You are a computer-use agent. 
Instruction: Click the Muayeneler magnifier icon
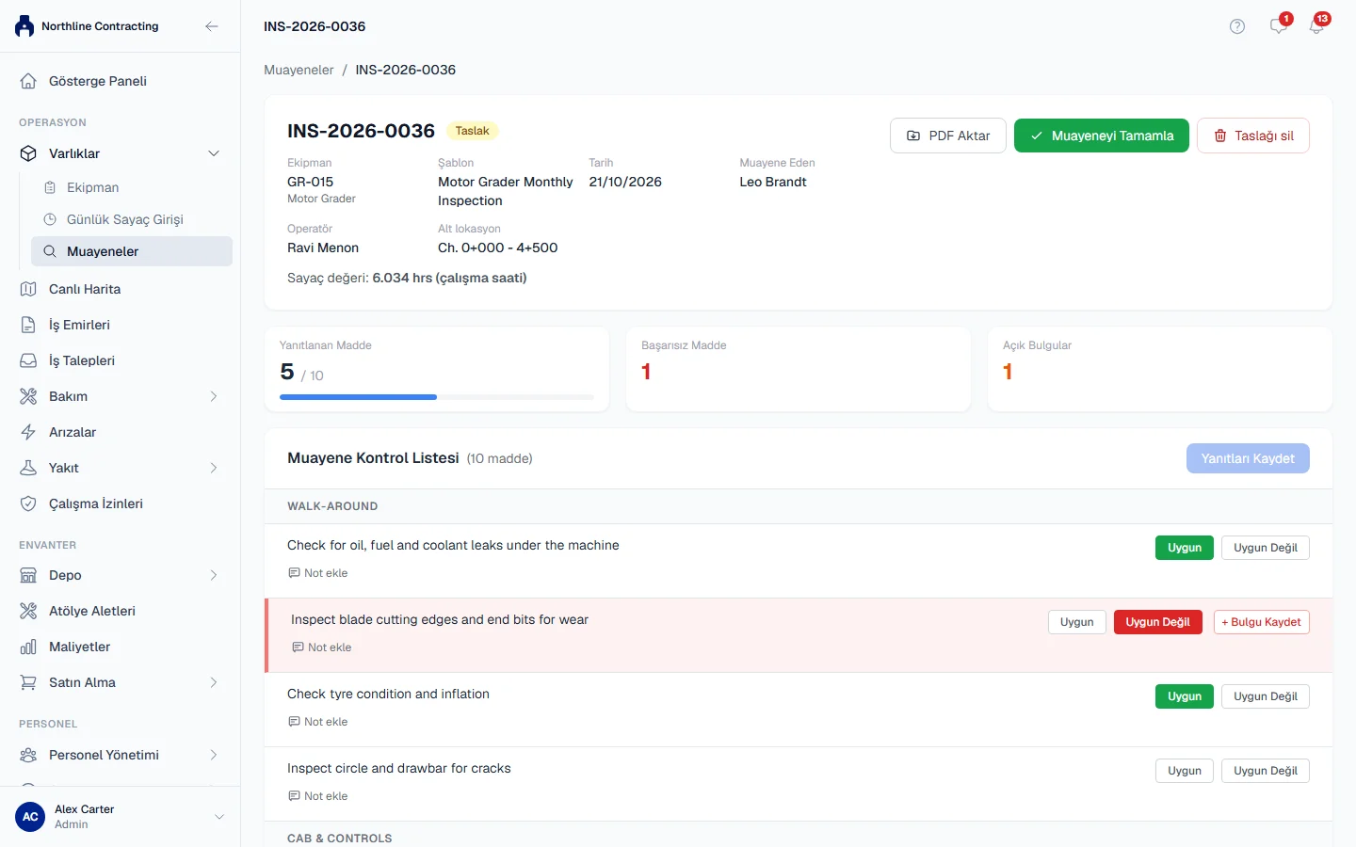(50, 251)
